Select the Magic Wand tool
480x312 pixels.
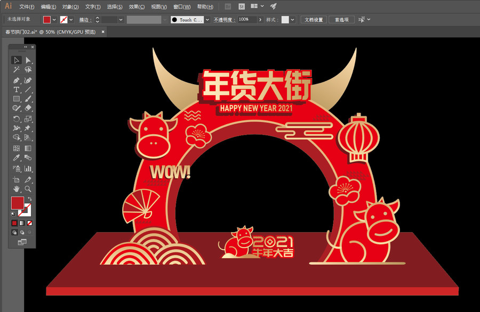[17, 70]
